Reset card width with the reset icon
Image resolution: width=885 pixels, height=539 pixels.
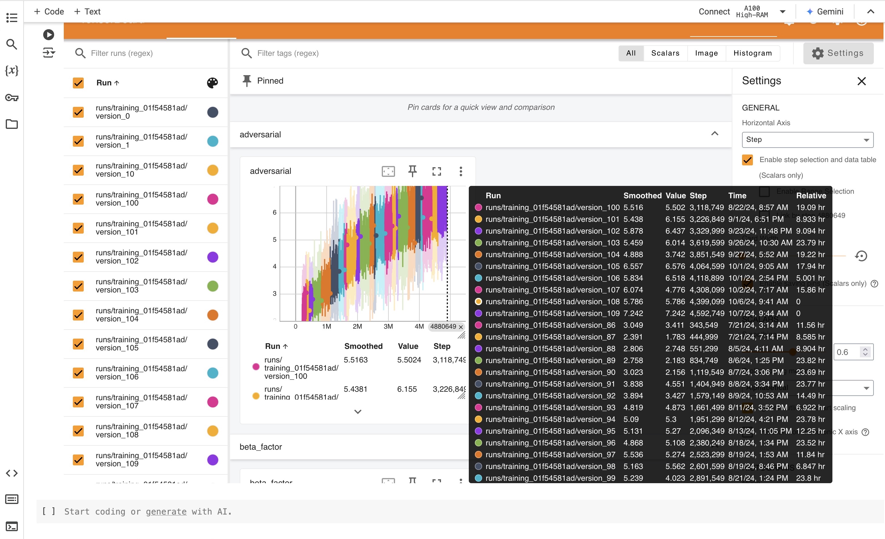861,256
